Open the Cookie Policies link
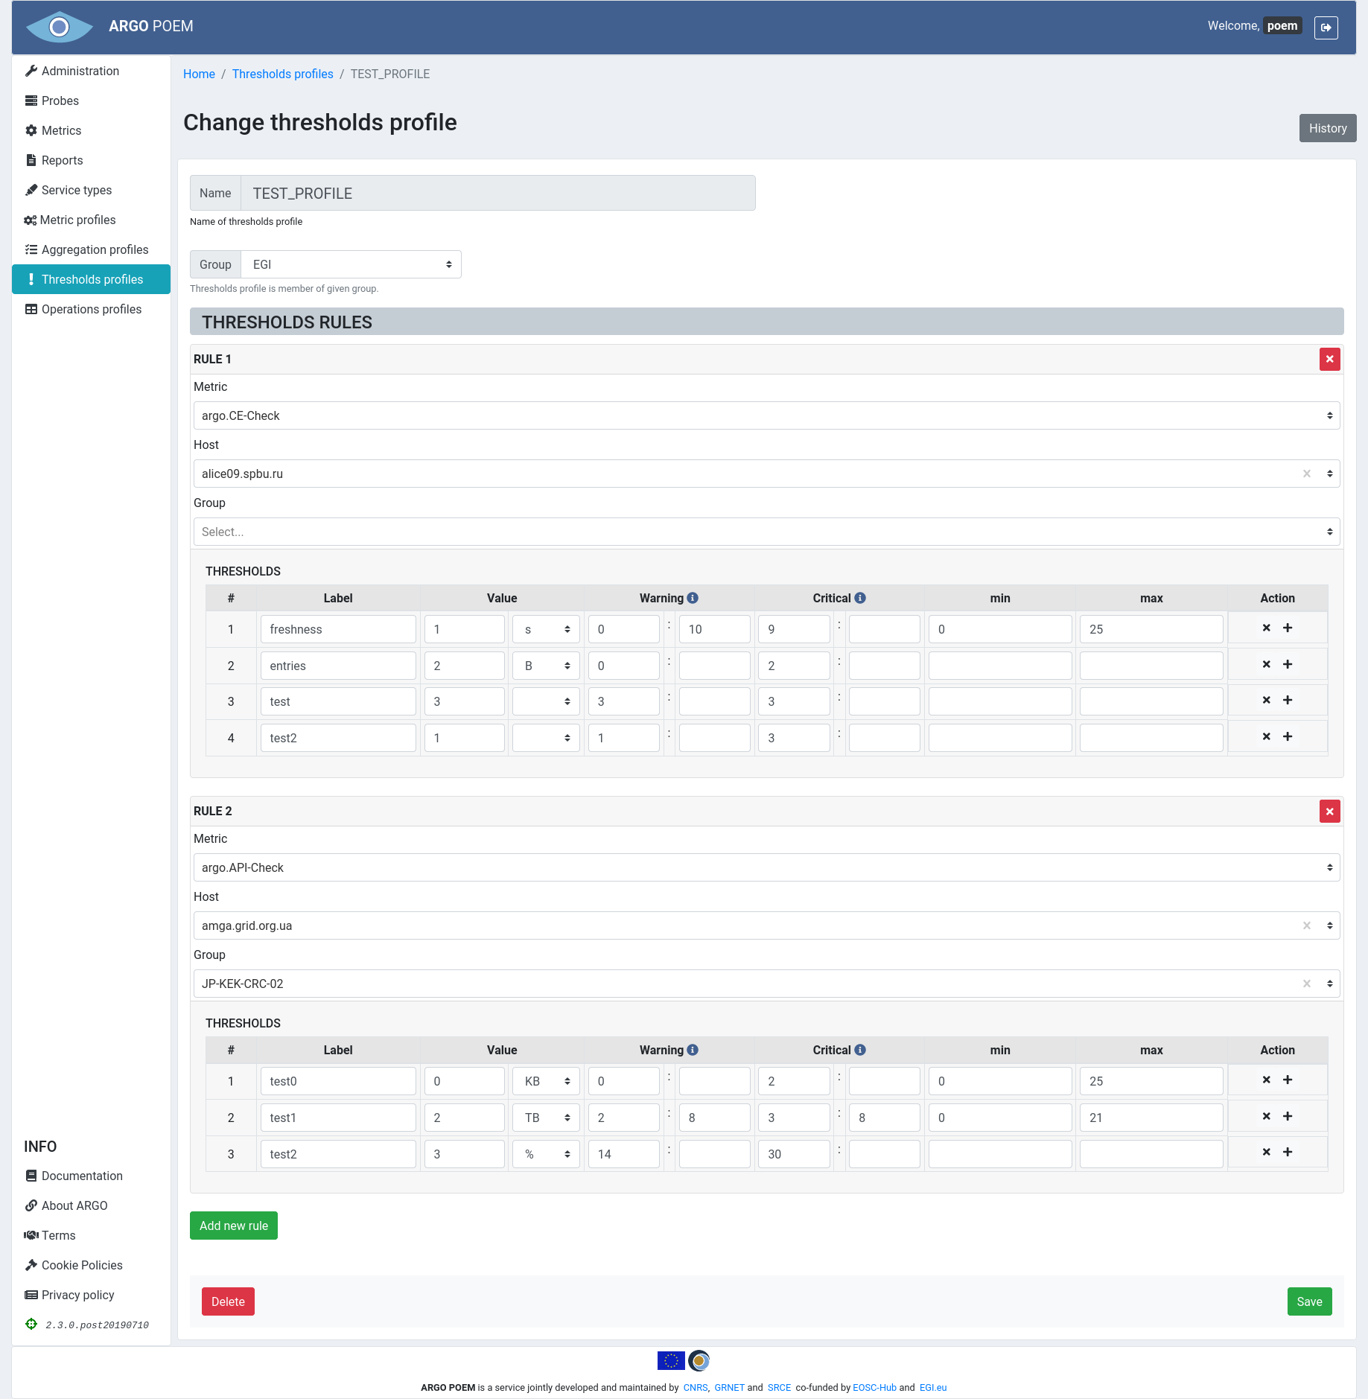Image resolution: width=1368 pixels, height=1399 pixels. 82,1265
